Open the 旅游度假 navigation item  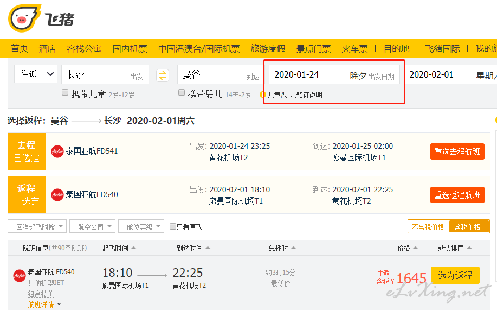(x=268, y=49)
